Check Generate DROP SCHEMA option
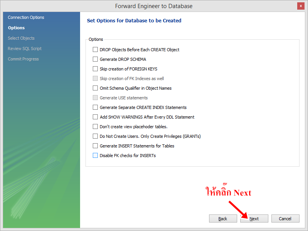 pyautogui.click(x=95, y=59)
